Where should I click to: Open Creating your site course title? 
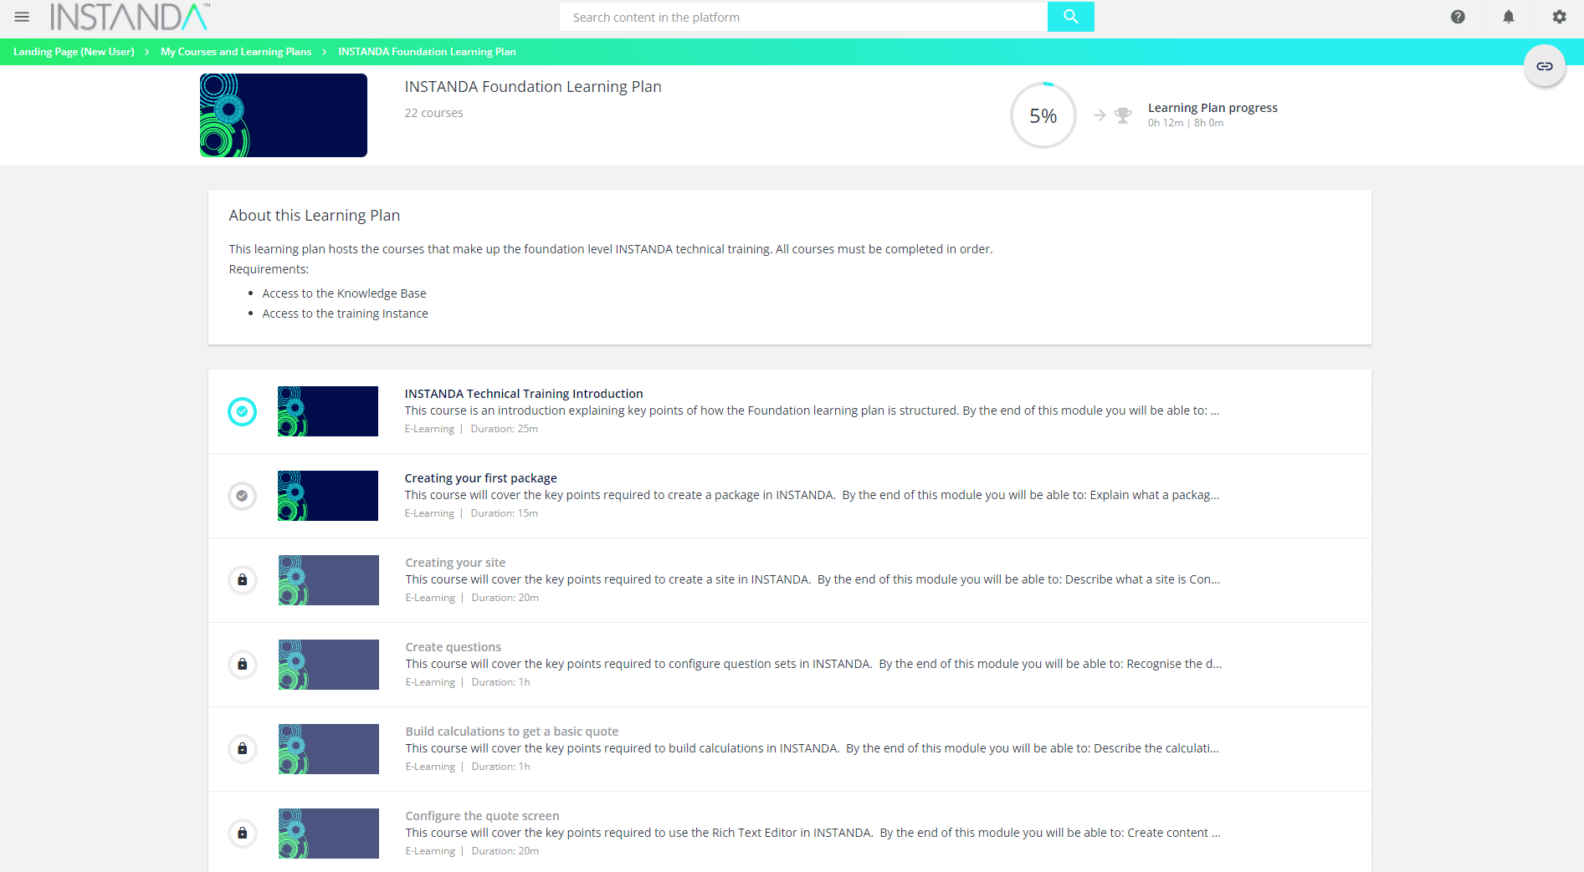pos(455,563)
